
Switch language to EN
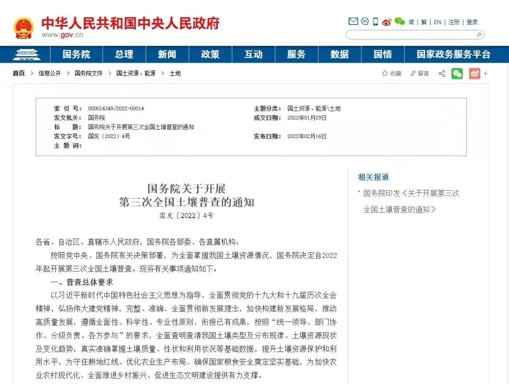tap(437, 22)
